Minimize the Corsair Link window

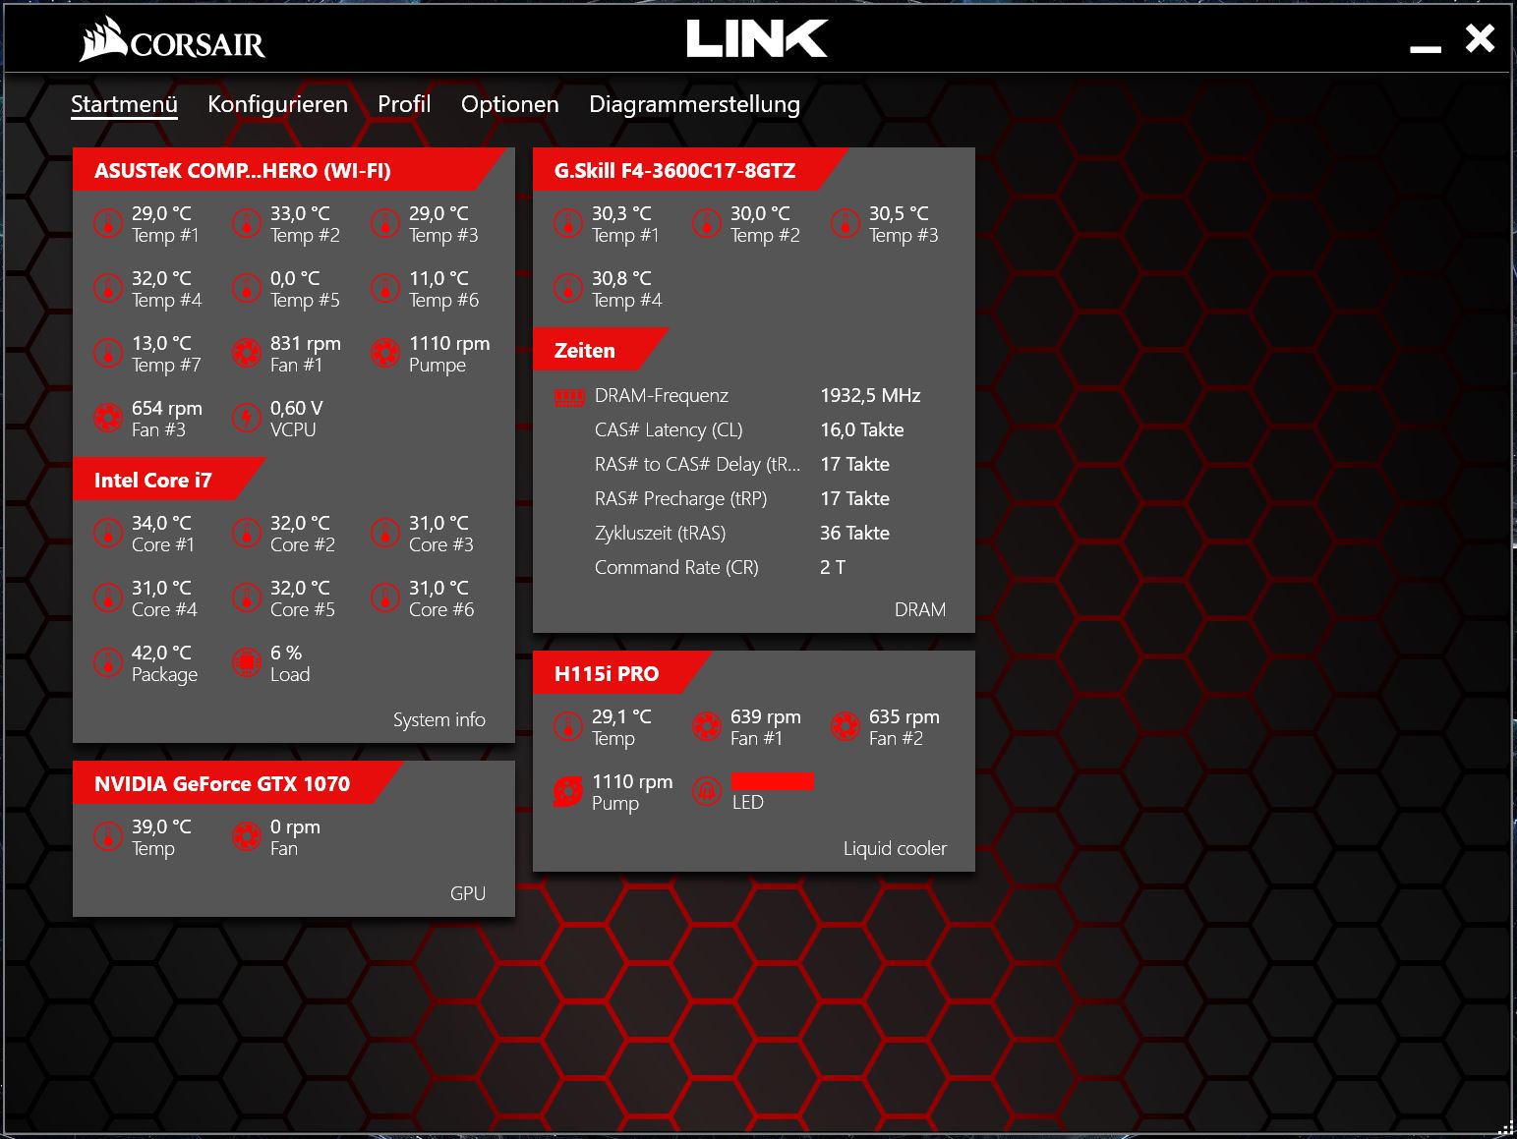(1425, 47)
